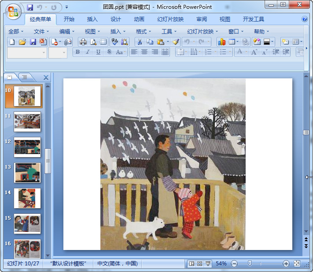The height and width of the screenshot is (272, 313).
Task: Expand bullets list dropdown
Action: (x=230, y=52)
